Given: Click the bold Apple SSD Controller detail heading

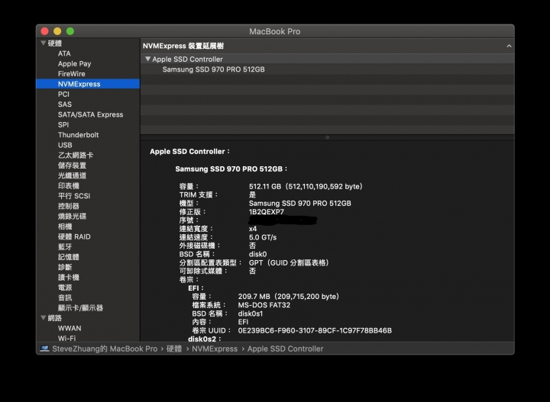Looking at the screenshot, I should [x=189, y=151].
